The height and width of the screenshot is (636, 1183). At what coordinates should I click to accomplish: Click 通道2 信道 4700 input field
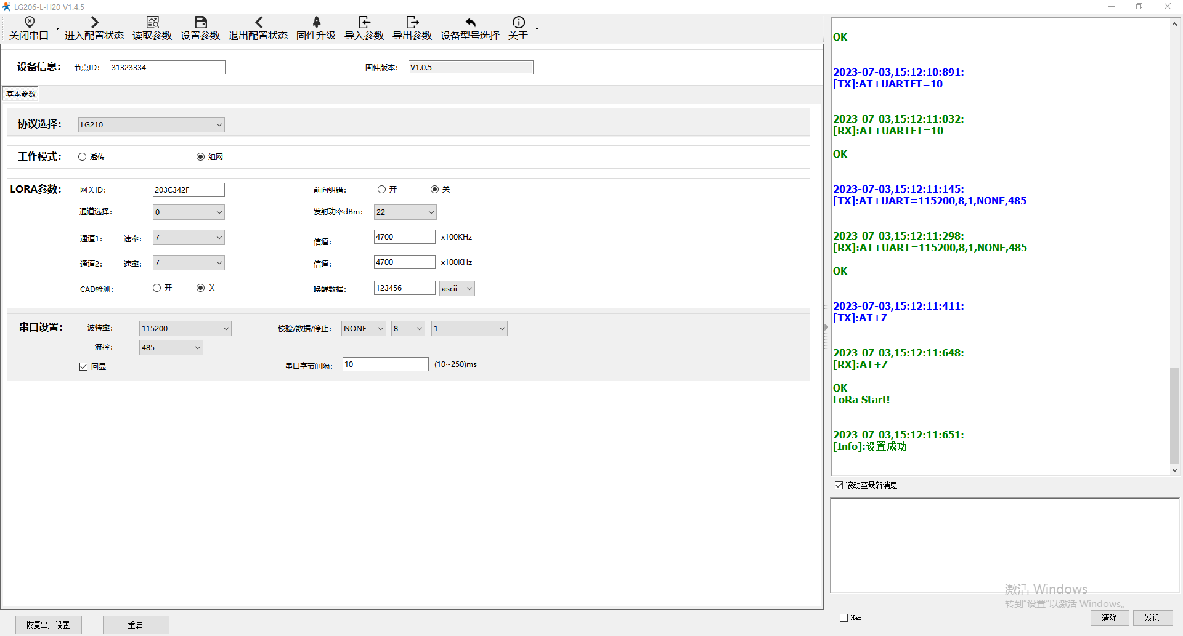click(x=404, y=262)
